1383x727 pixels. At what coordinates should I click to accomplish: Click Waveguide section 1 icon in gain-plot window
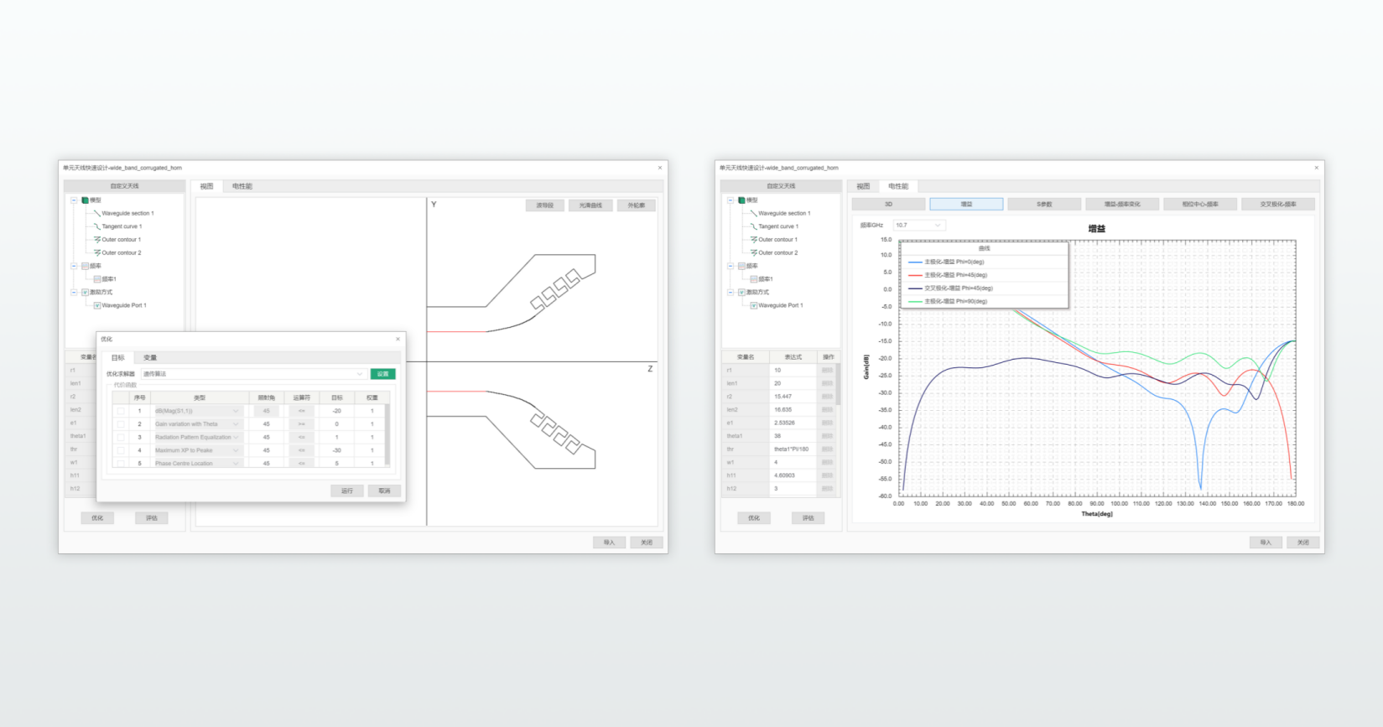point(753,213)
